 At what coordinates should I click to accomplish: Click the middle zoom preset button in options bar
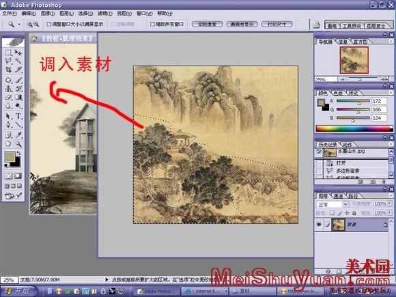(x=242, y=25)
